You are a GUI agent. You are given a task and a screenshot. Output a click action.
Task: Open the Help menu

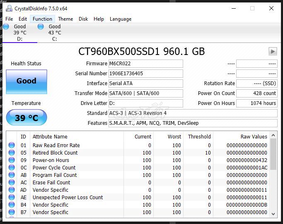(x=99, y=19)
